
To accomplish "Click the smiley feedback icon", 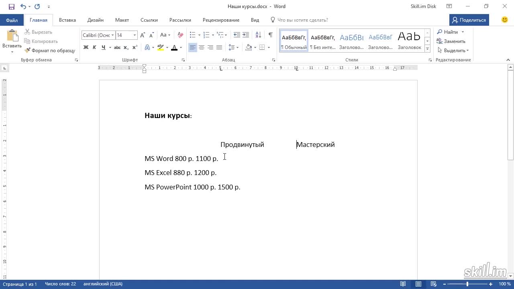I will tap(505, 20).
